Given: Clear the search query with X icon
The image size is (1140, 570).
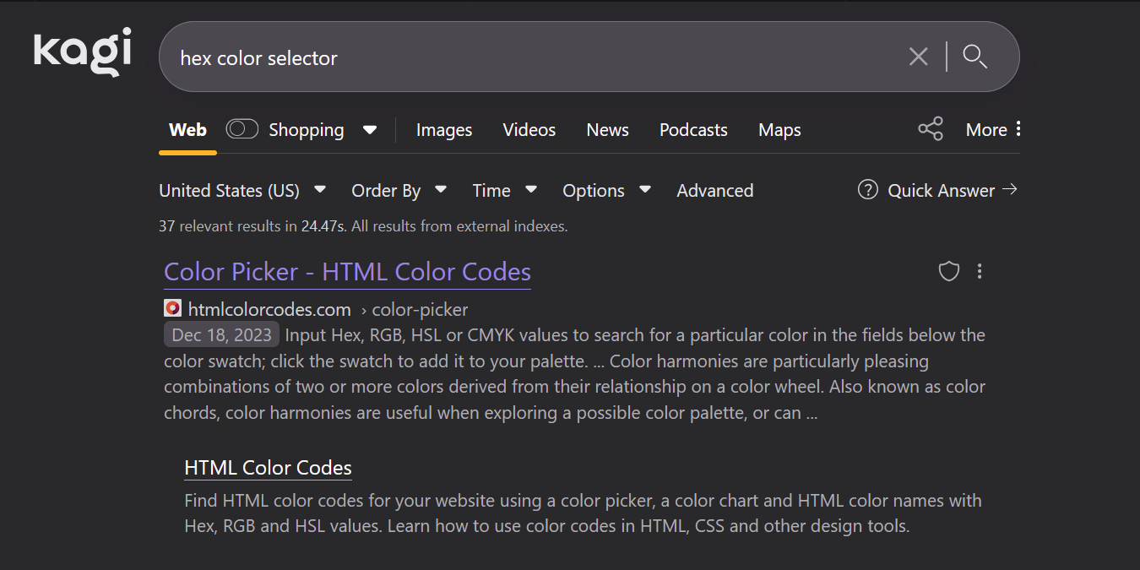Looking at the screenshot, I should click(x=918, y=57).
